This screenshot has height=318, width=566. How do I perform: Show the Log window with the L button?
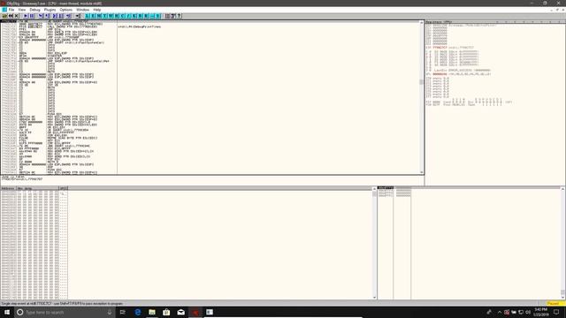point(88,16)
